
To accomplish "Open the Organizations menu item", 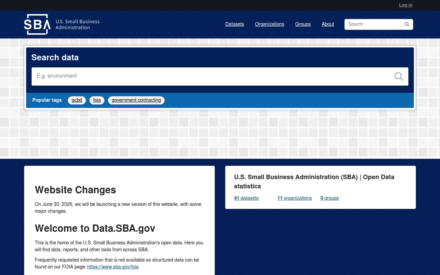I will point(269,24).
